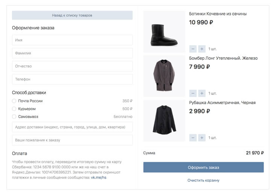Select the Отчество text field

(72, 66)
